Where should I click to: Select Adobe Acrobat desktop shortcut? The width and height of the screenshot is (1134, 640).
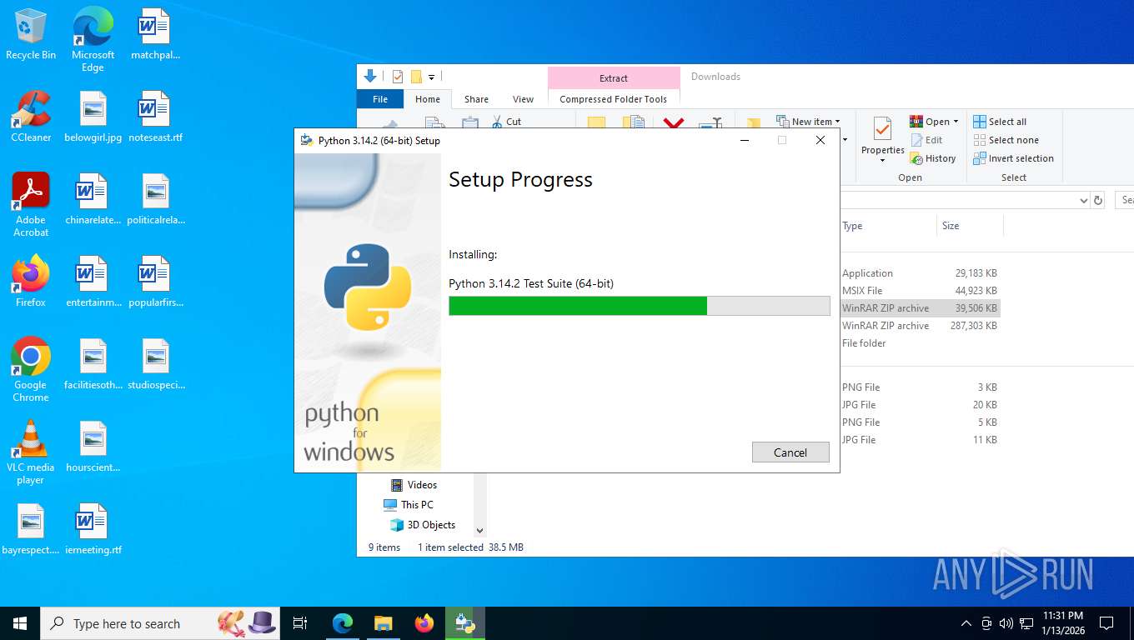point(31,205)
